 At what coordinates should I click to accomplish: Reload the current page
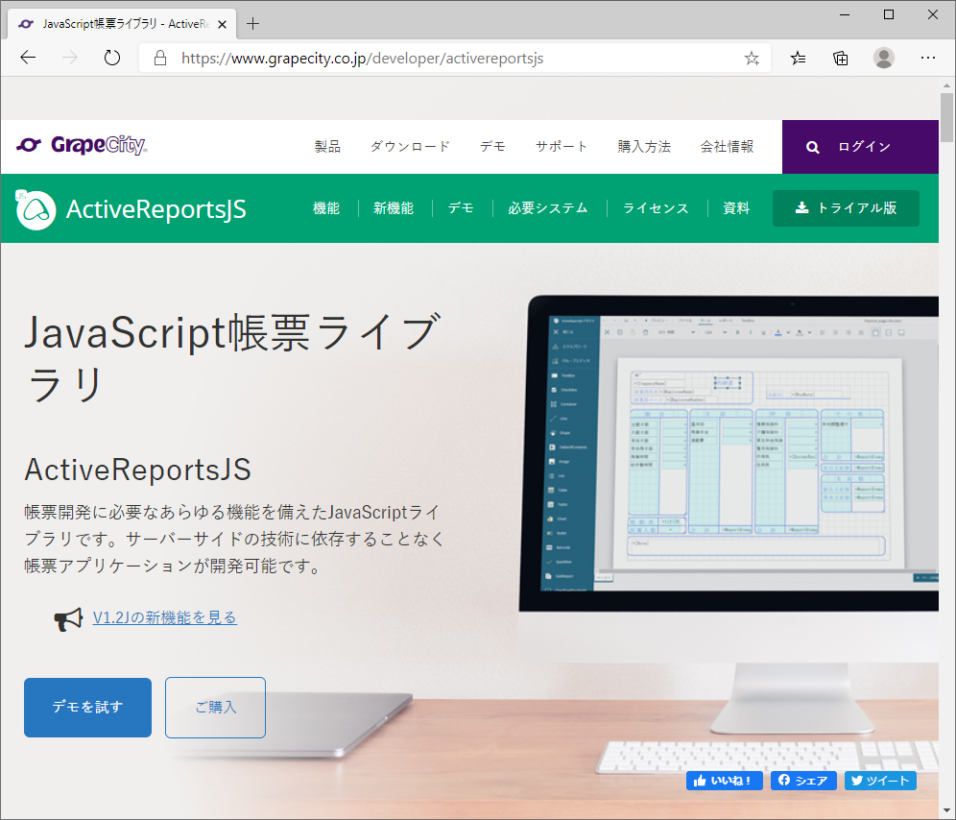[112, 58]
